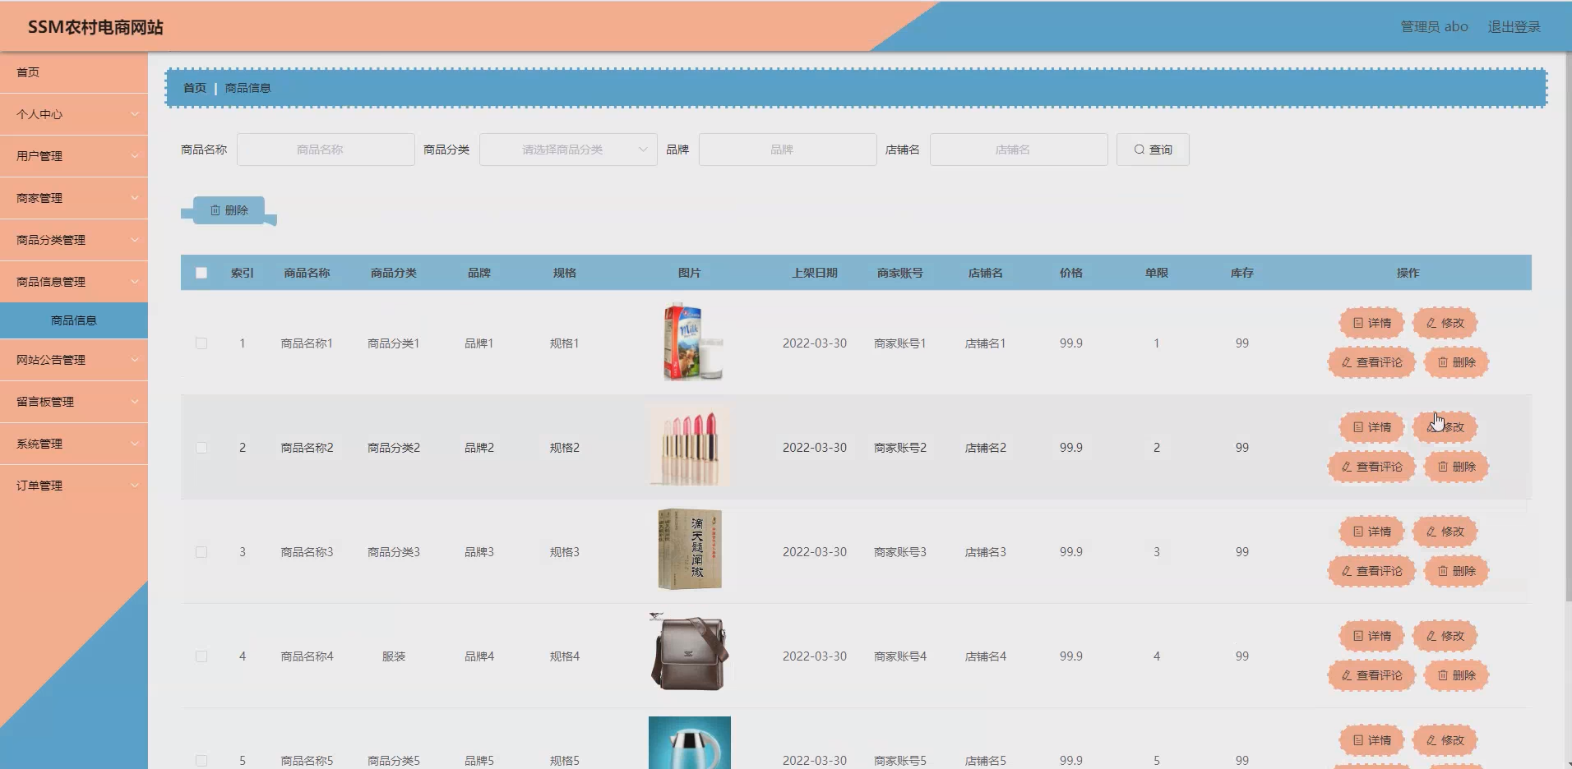Check the checkbox for row 商品名称2

point(201,448)
